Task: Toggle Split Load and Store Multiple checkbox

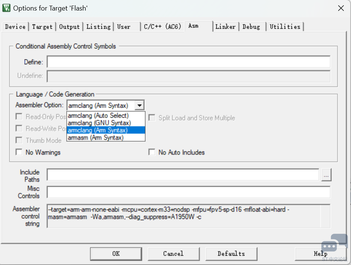Action: [152, 118]
